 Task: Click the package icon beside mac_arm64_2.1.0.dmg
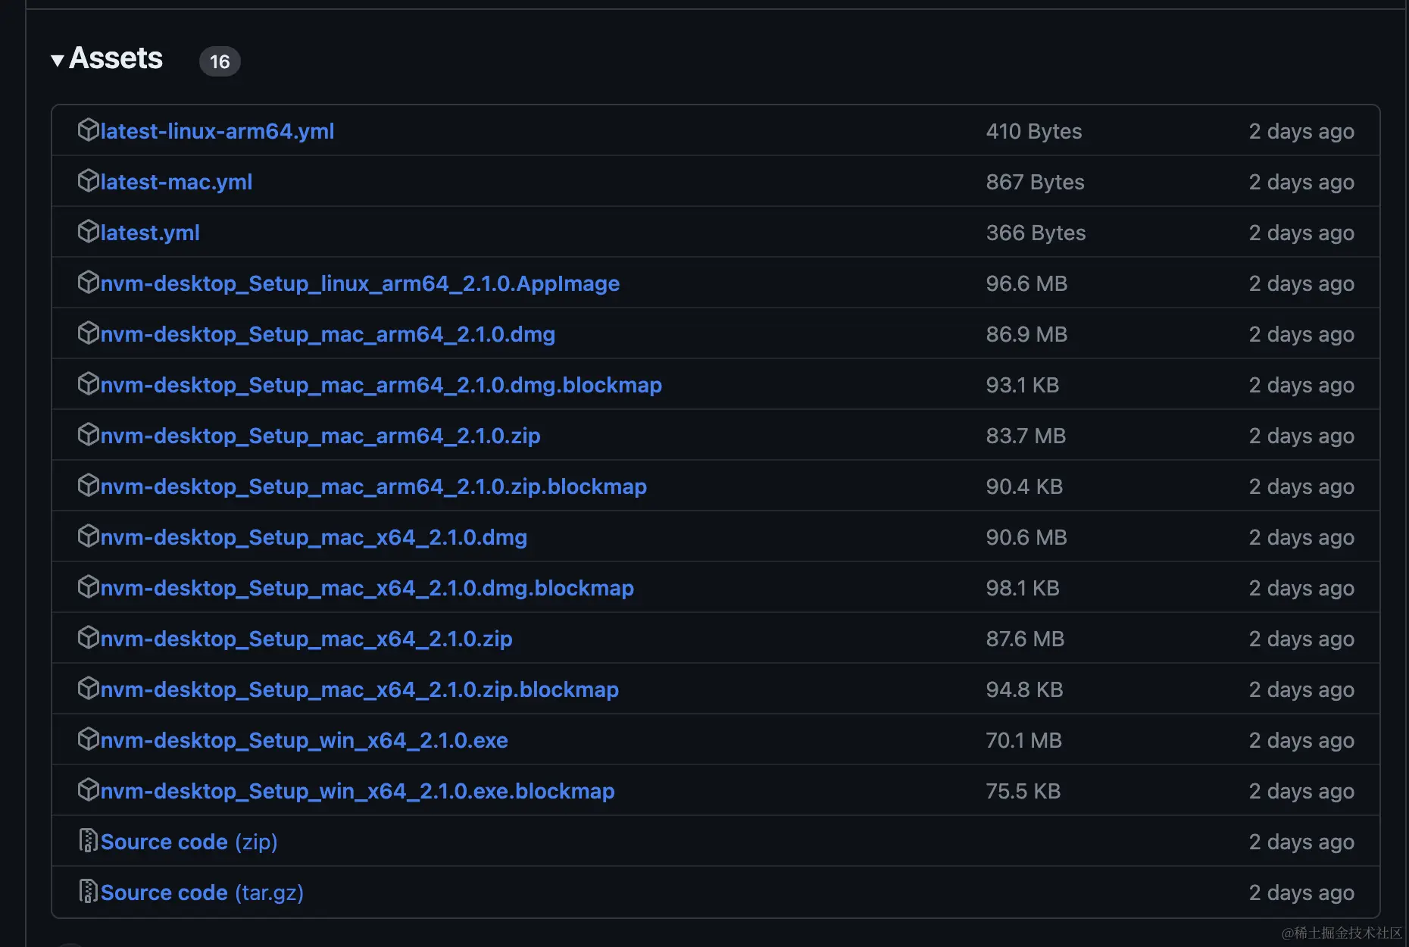pyautogui.click(x=89, y=333)
